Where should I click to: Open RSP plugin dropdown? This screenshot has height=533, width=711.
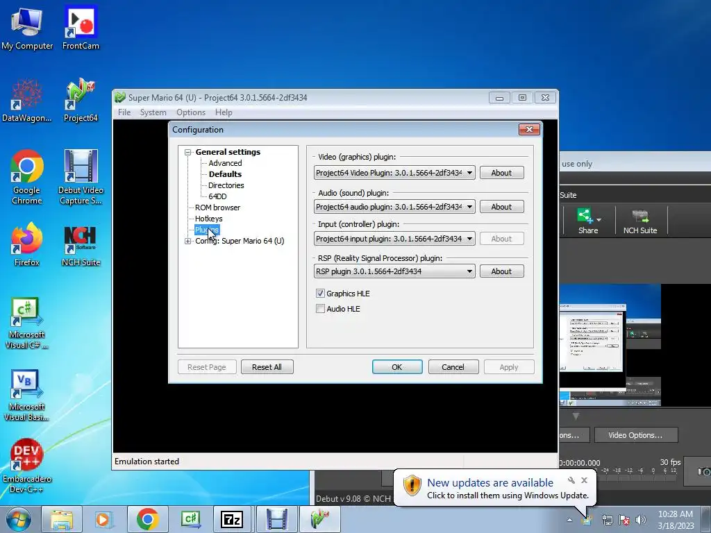(394, 271)
